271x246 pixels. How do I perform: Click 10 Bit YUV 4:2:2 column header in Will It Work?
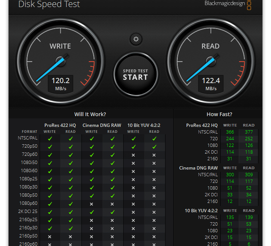[x=144, y=125]
